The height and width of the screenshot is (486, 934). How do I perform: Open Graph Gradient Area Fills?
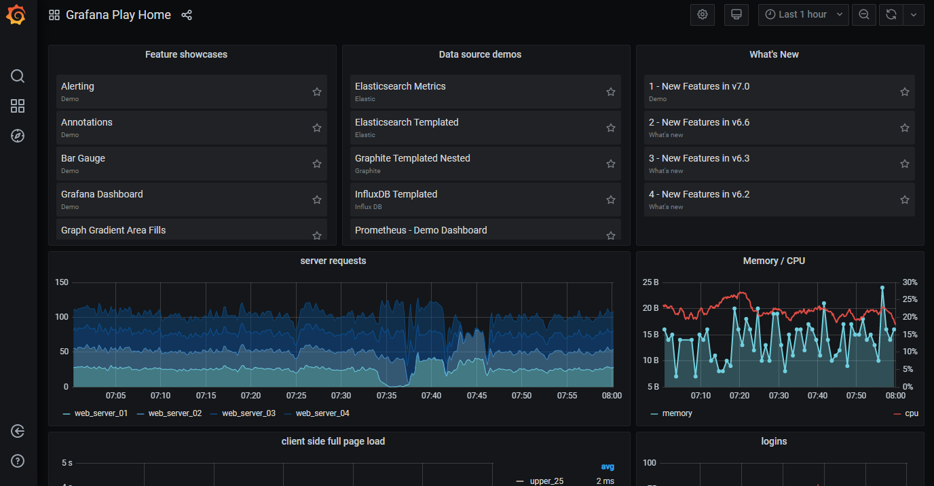(191, 229)
